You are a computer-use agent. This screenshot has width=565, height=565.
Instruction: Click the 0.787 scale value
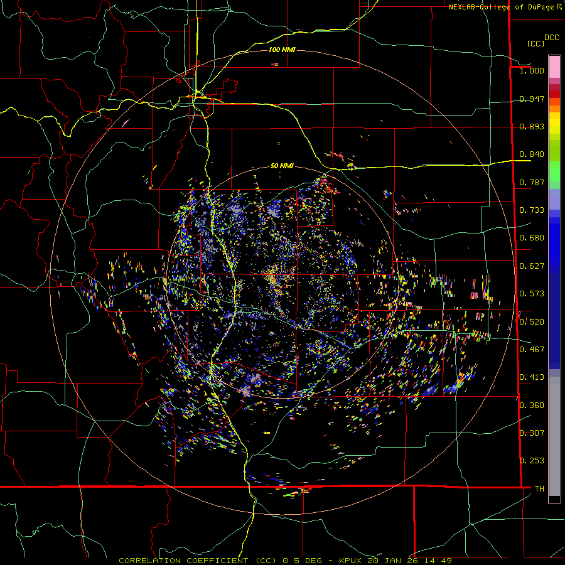(532, 182)
